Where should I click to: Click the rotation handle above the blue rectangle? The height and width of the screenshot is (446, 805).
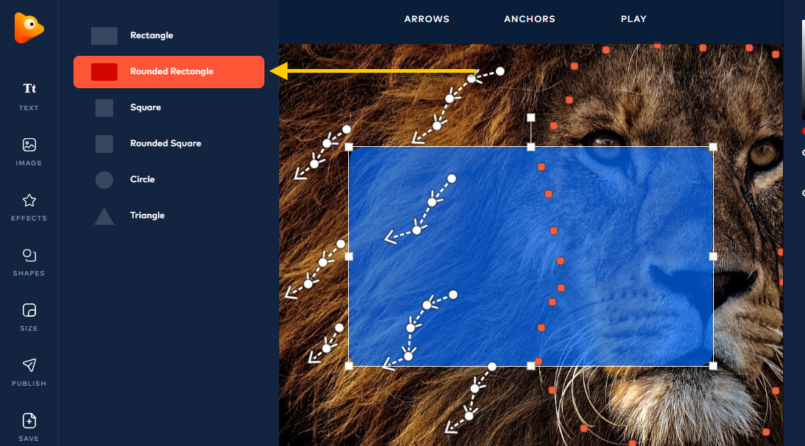click(531, 118)
